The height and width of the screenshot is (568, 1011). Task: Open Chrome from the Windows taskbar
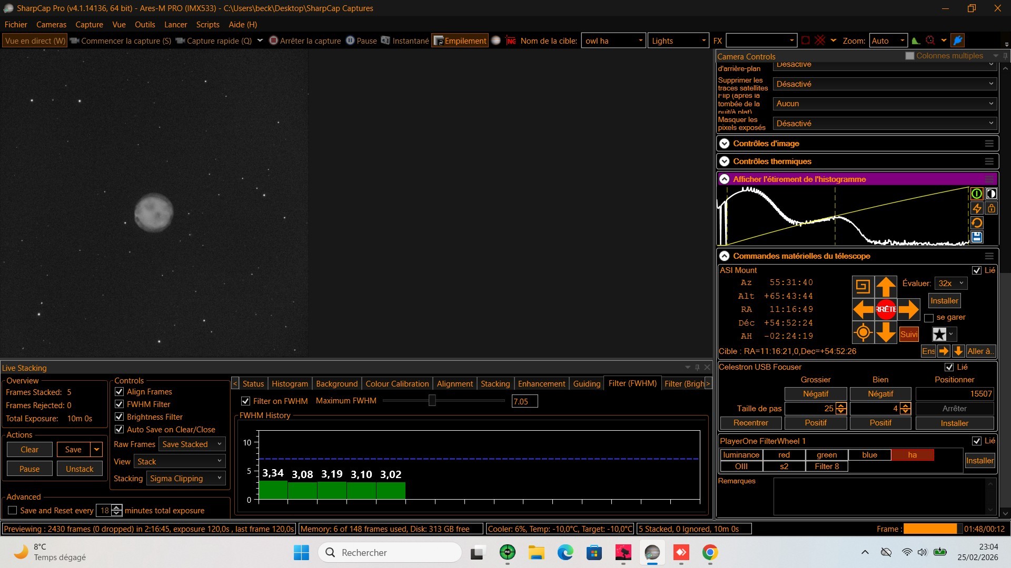coord(710,552)
